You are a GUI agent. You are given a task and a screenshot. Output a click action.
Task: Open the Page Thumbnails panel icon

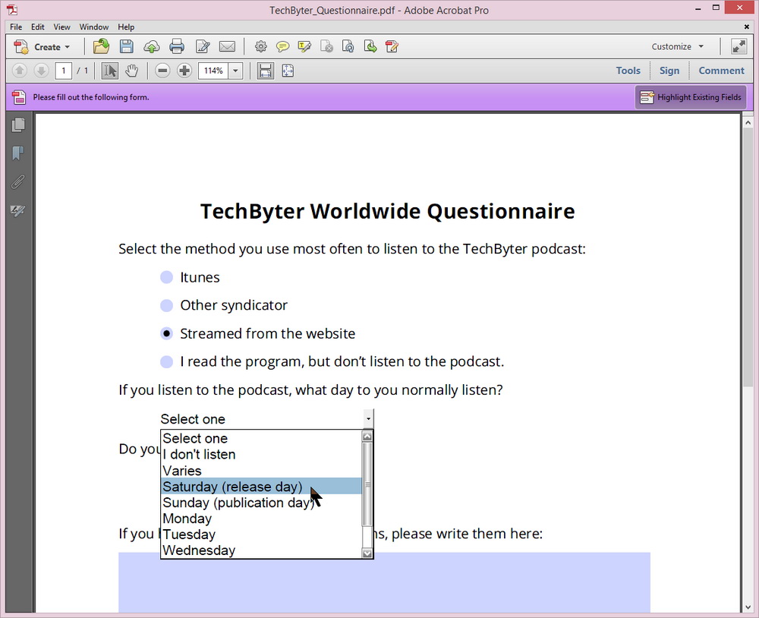(x=18, y=125)
